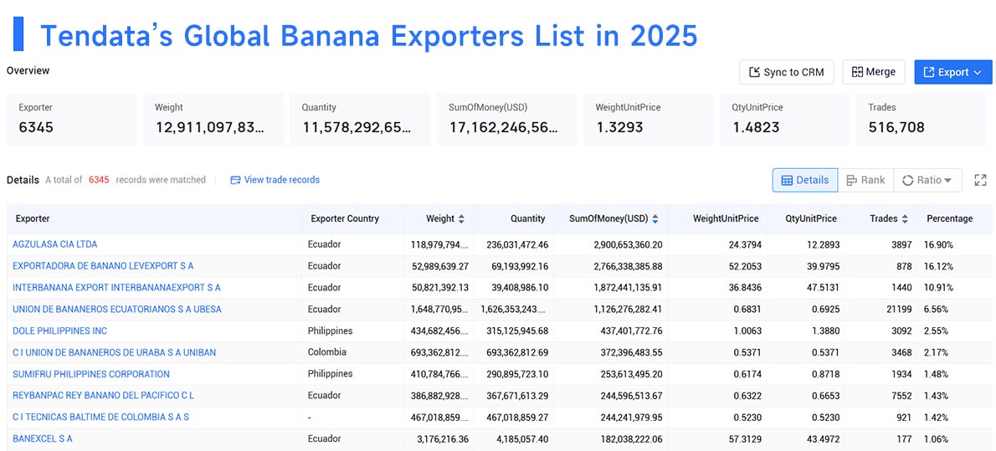The width and height of the screenshot is (996, 451).
Task: Click the Overview section label
Action: tap(28, 70)
